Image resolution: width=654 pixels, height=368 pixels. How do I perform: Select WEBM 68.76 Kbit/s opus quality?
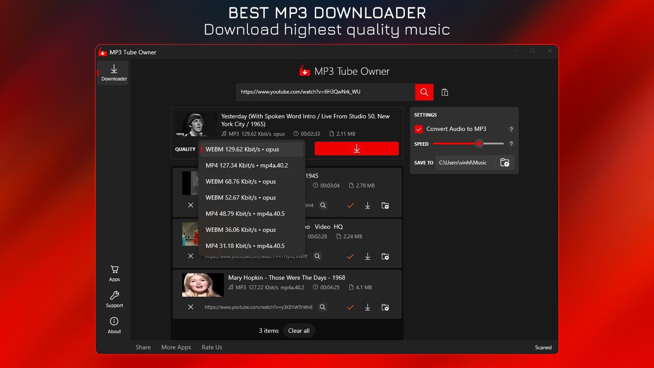pyautogui.click(x=251, y=181)
